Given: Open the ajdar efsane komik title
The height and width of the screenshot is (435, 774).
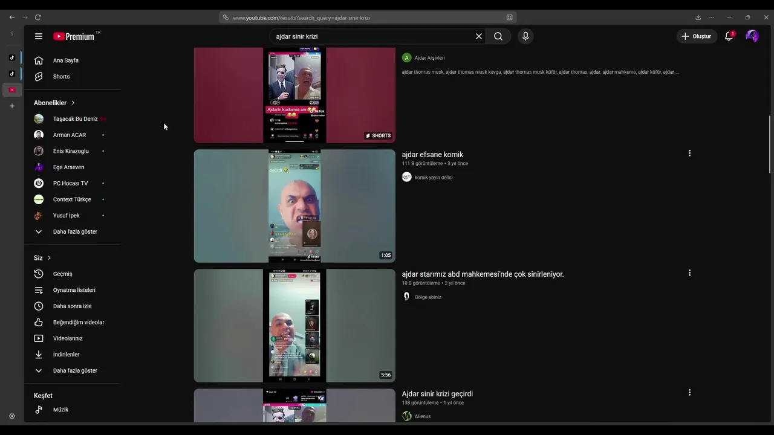Looking at the screenshot, I should click(x=432, y=155).
